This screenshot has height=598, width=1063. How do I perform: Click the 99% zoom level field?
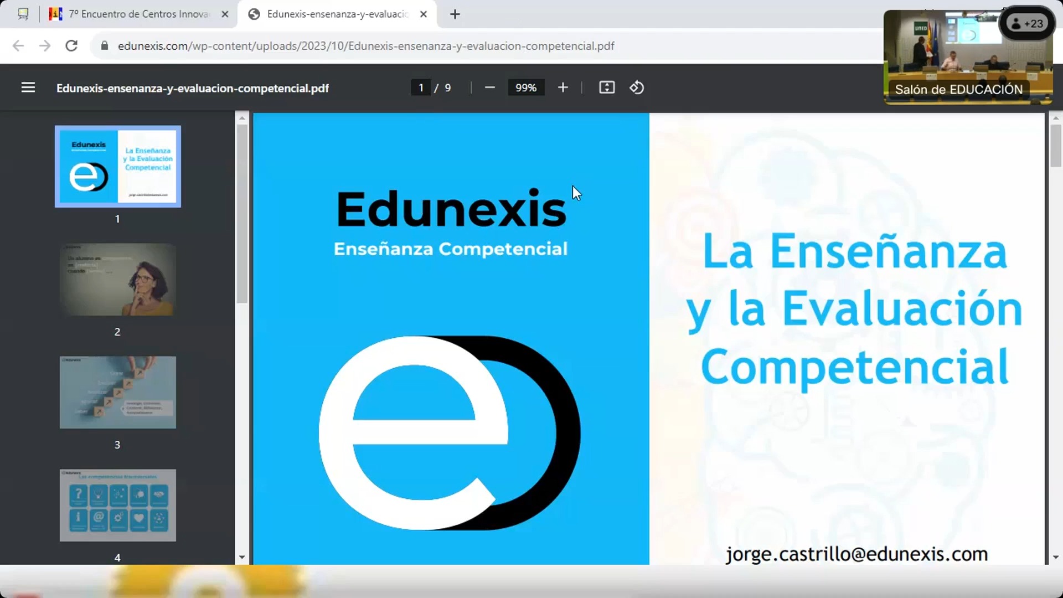pyautogui.click(x=526, y=87)
